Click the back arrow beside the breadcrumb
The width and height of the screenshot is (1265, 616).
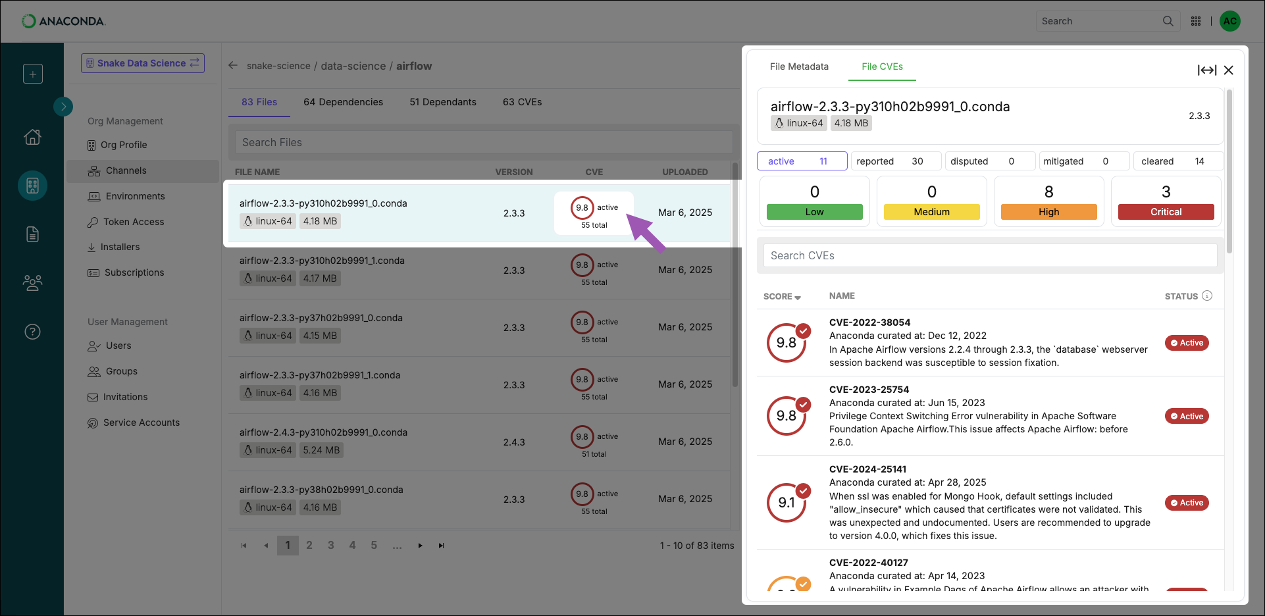click(232, 66)
